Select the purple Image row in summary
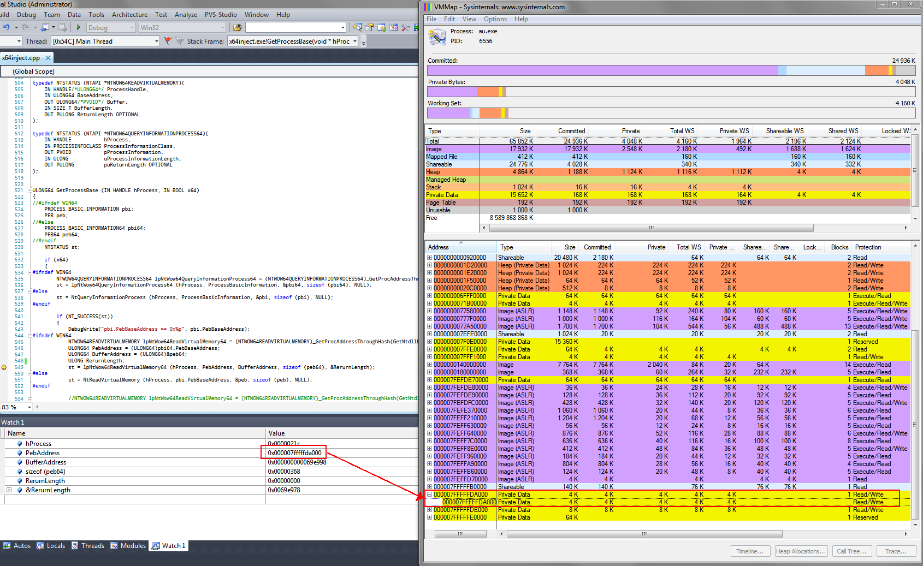The width and height of the screenshot is (923, 566). pos(668,149)
